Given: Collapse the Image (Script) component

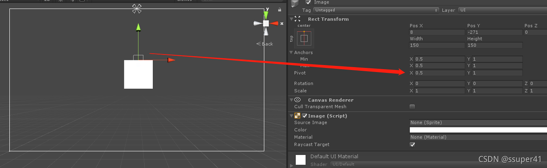Looking at the screenshot, I should pyautogui.click(x=290, y=116).
